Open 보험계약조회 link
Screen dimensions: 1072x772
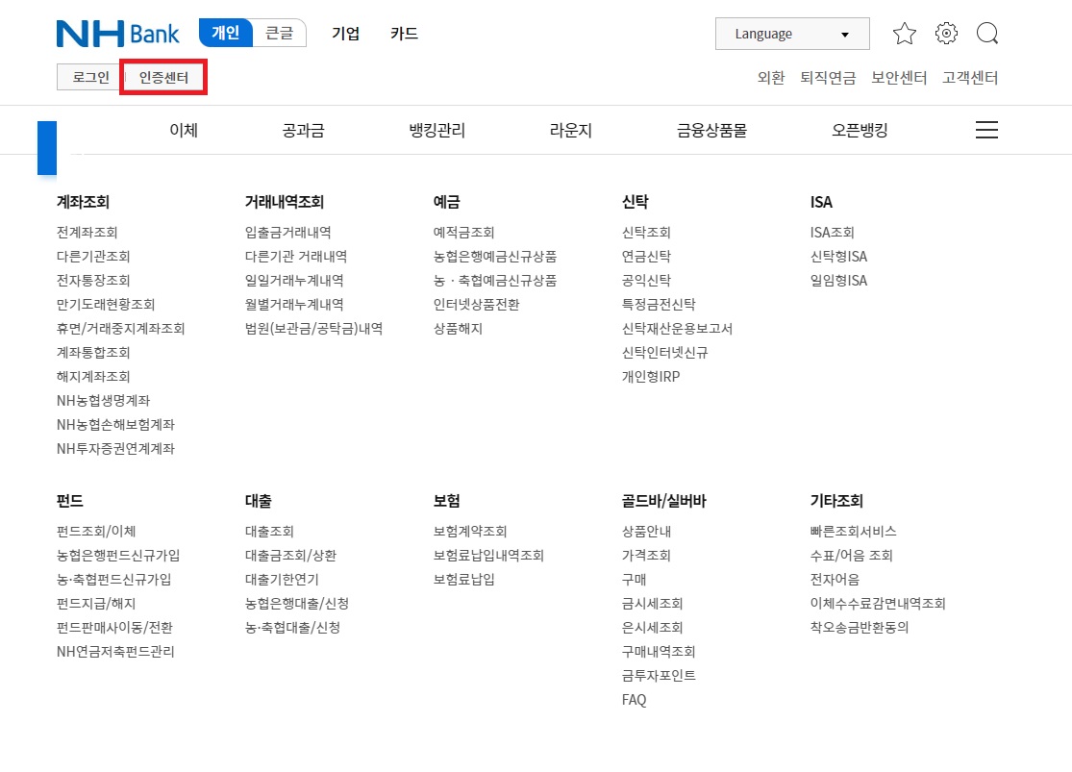click(x=470, y=532)
